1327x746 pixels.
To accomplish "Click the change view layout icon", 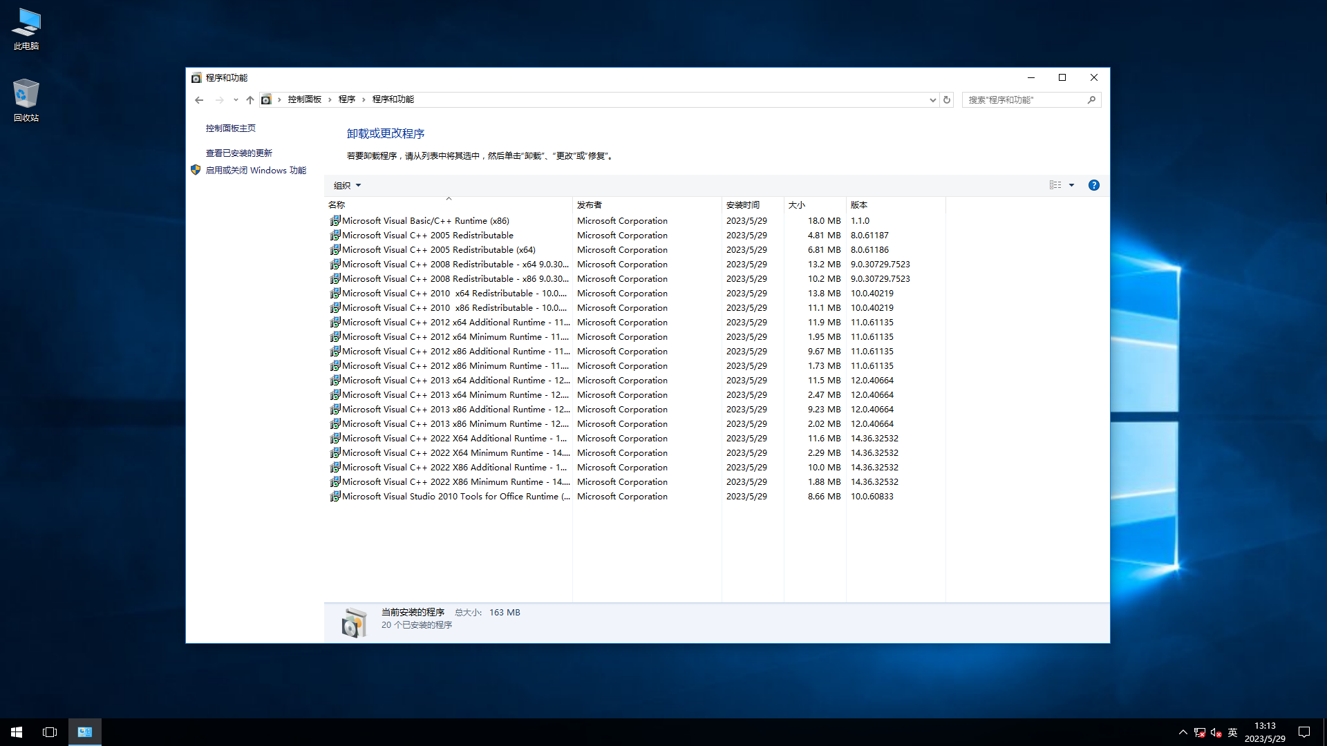I will coord(1055,185).
